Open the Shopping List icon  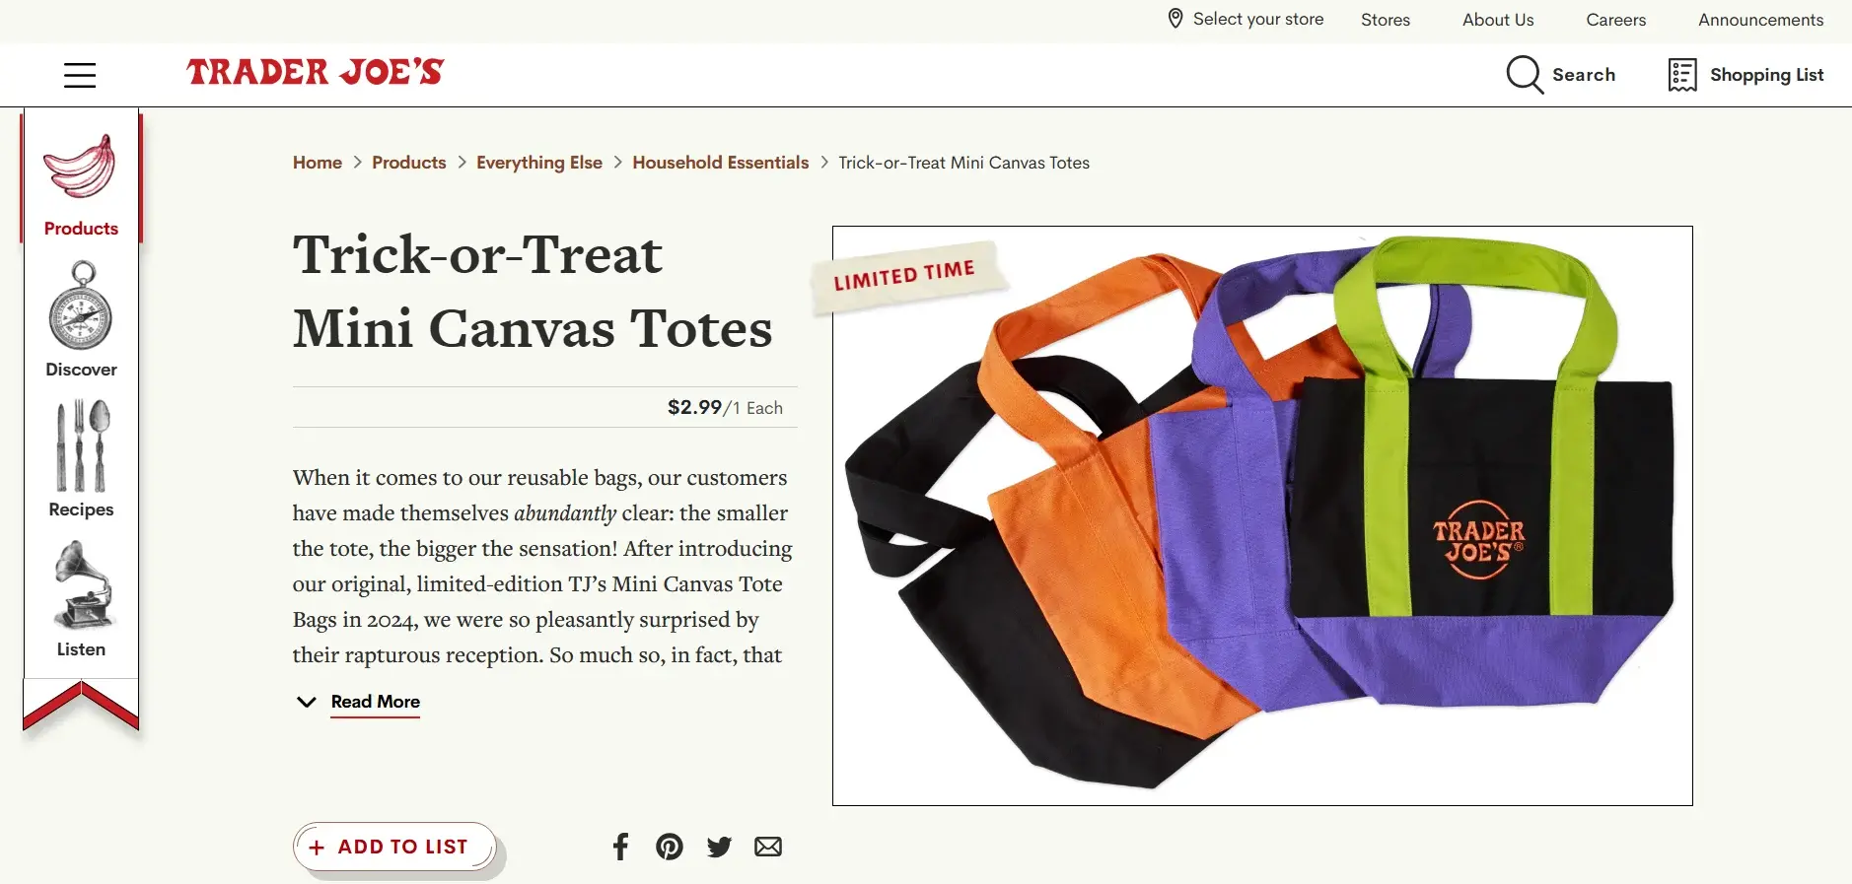(x=1682, y=75)
